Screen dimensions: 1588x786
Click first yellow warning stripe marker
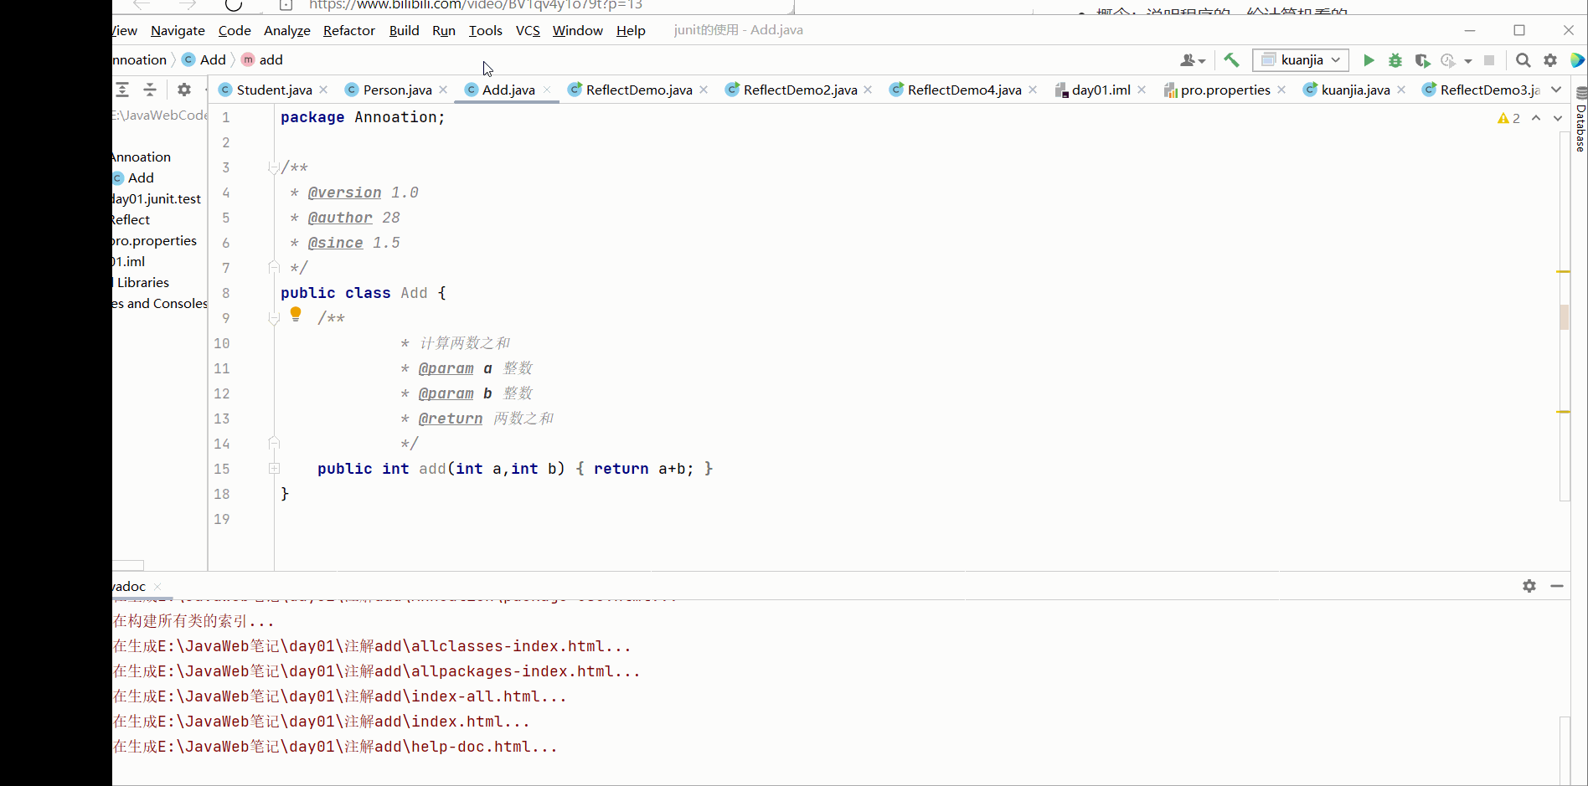pos(1563,272)
